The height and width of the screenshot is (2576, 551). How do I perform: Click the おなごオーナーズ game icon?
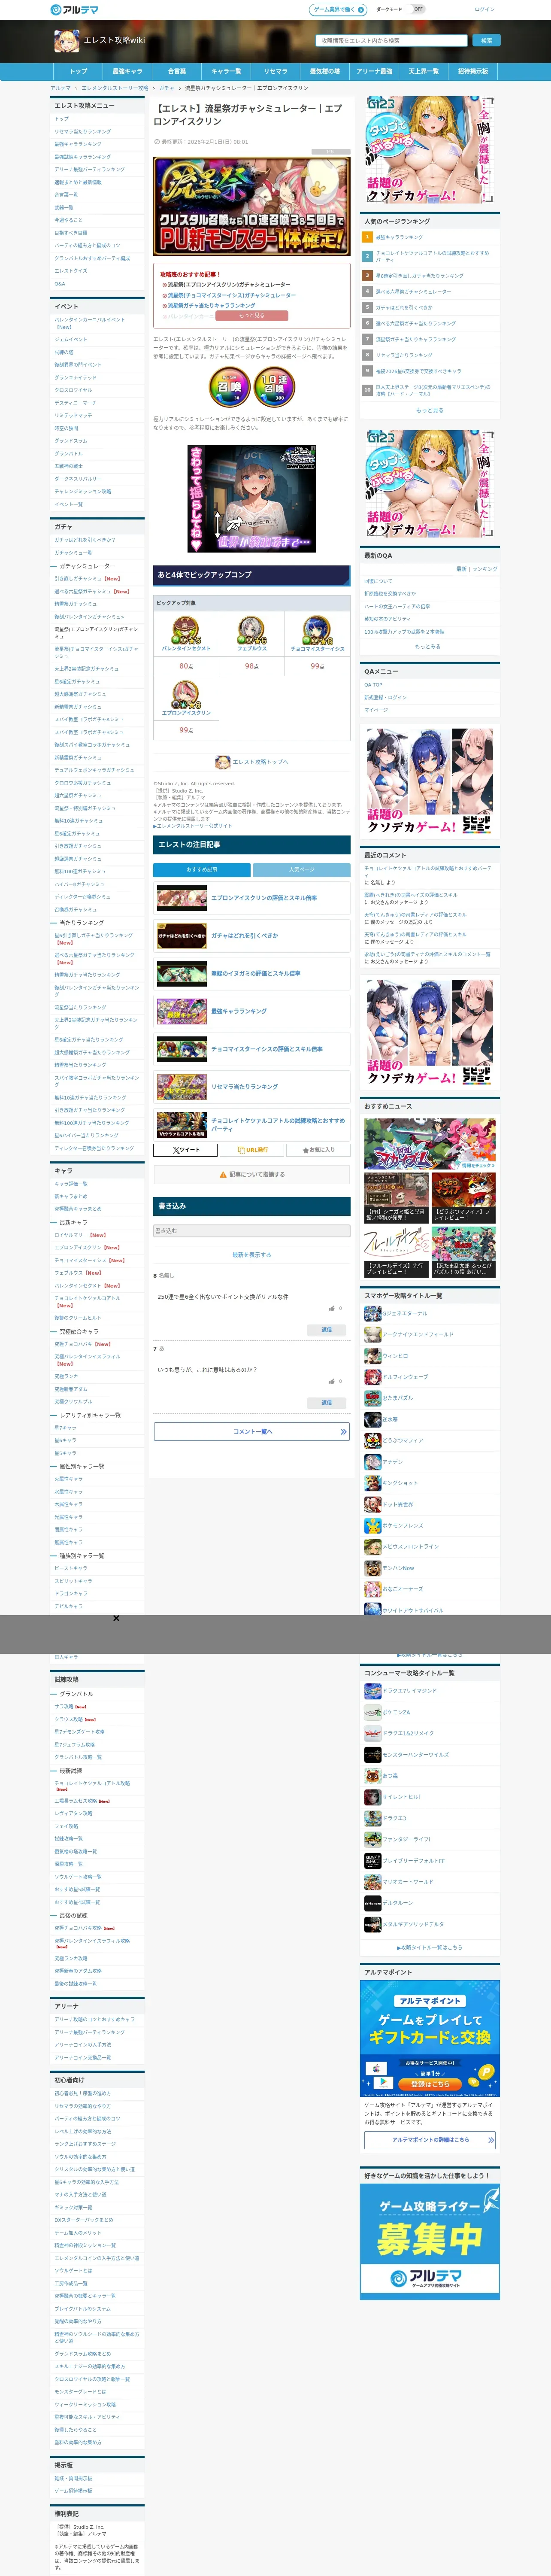pos(372,1589)
